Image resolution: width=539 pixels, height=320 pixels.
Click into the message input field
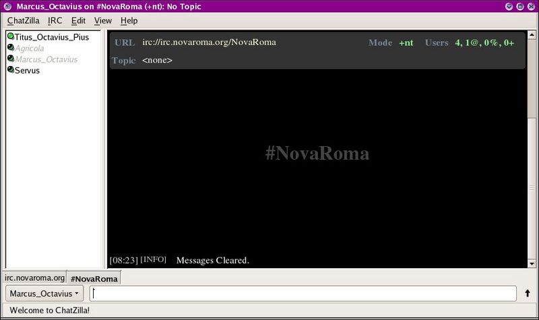pos(303,294)
